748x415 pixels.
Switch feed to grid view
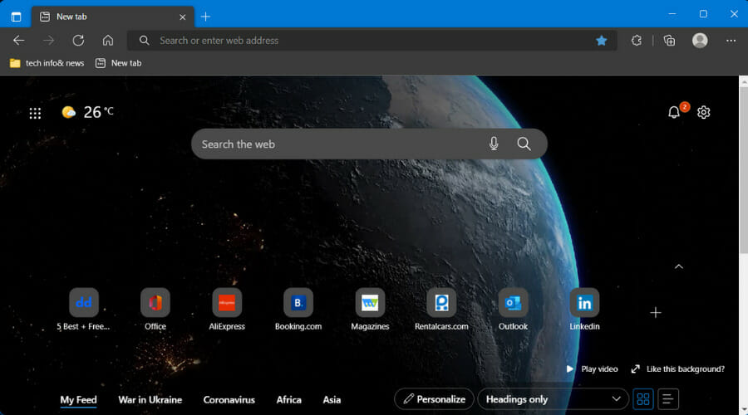coord(643,399)
